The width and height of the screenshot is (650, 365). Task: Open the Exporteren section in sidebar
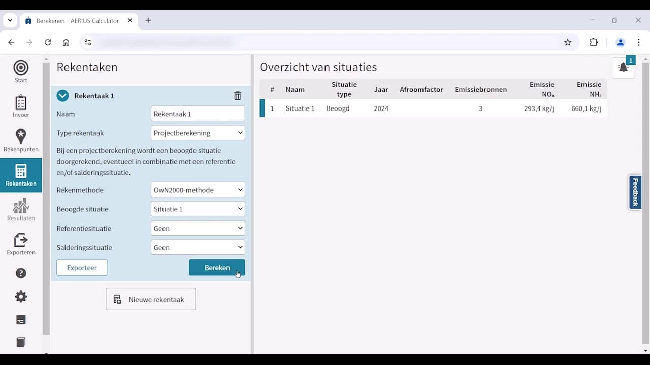point(21,244)
